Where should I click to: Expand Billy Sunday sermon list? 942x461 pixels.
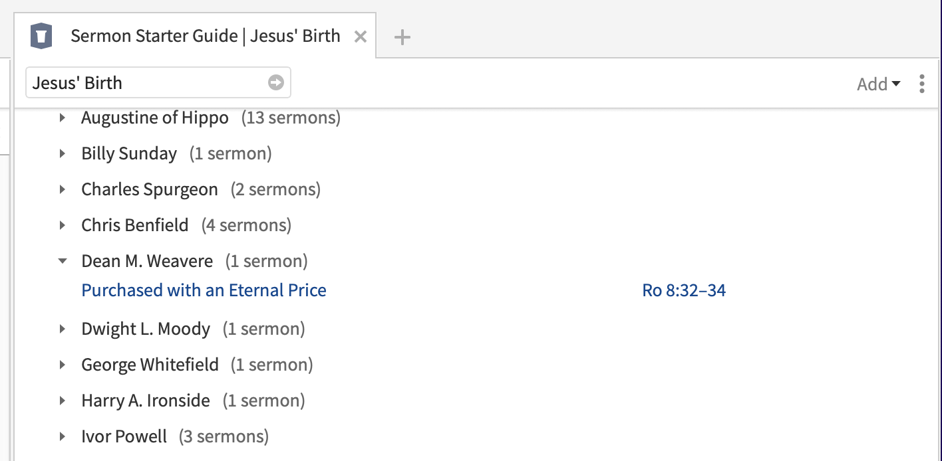[x=63, y=154]
